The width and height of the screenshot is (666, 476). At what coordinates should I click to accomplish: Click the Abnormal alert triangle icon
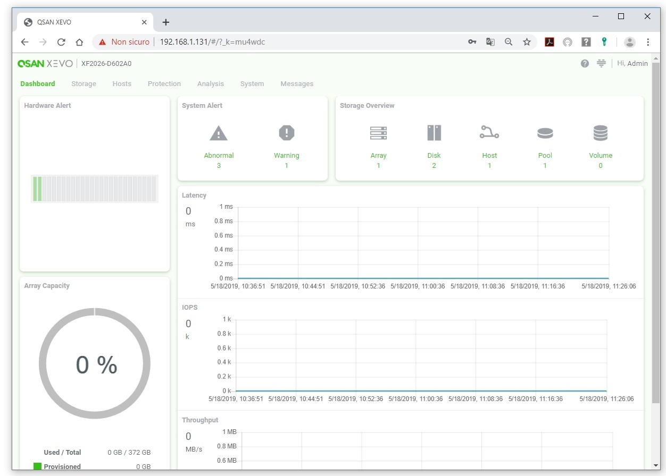click(219, 133)
